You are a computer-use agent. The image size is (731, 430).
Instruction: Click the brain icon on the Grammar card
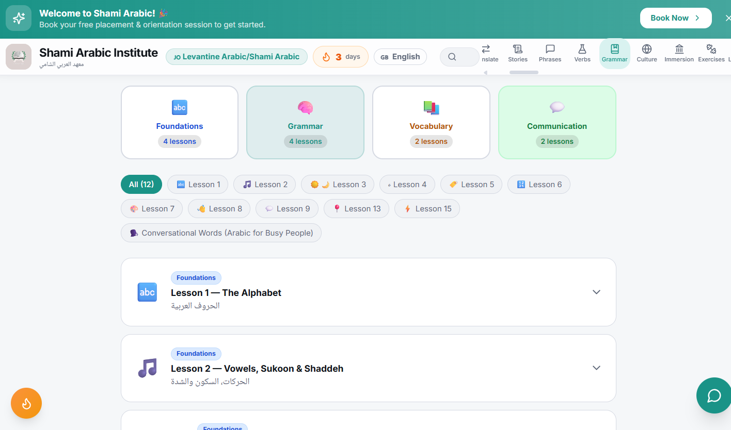pyautogui.click(x=305, y=107)
